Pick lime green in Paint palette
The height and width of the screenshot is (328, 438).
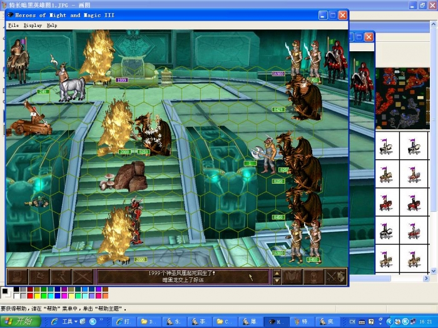tap(44, 296)
